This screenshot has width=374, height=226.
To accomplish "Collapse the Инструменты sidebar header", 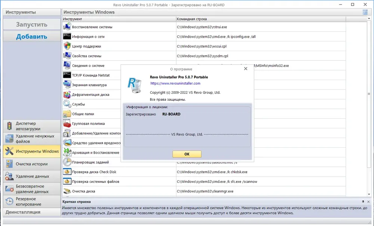I will (x=32, y=12).
